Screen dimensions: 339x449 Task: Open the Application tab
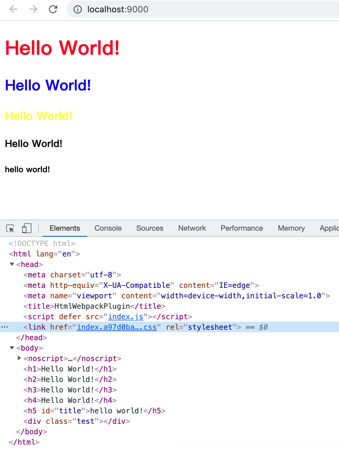(x=329, y=228)
